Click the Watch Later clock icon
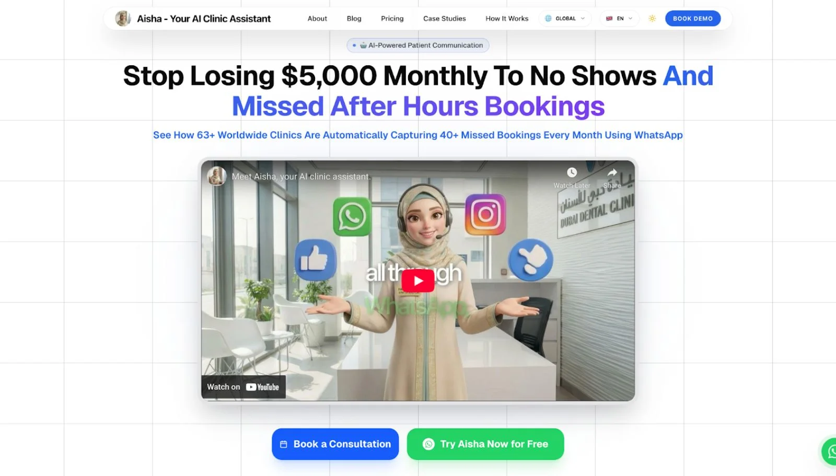Viewport: 836px width, 476px height. (572, 172)
